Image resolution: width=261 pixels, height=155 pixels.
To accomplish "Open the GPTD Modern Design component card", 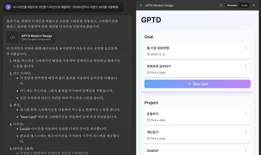I will 31,37.
